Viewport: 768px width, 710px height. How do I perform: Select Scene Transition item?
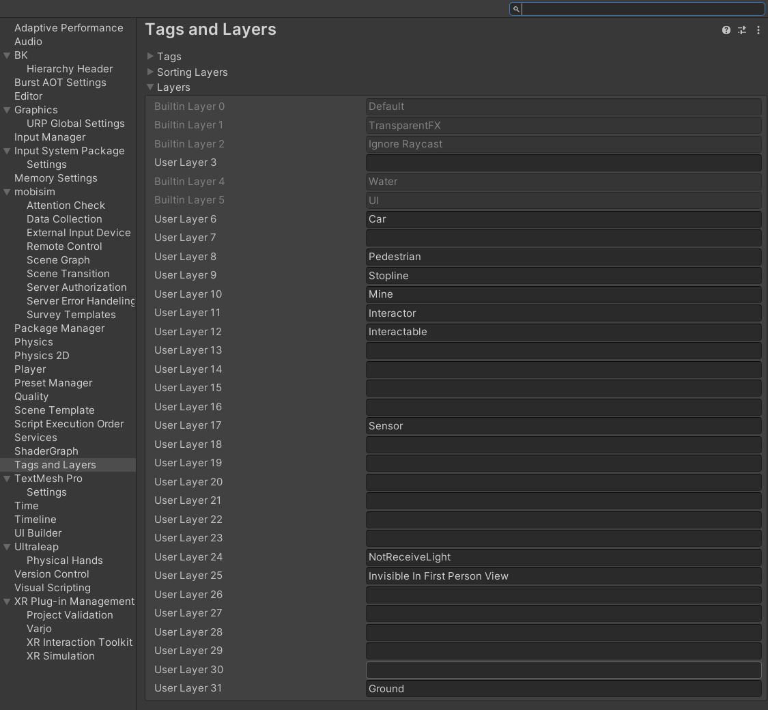click(68, 274)
